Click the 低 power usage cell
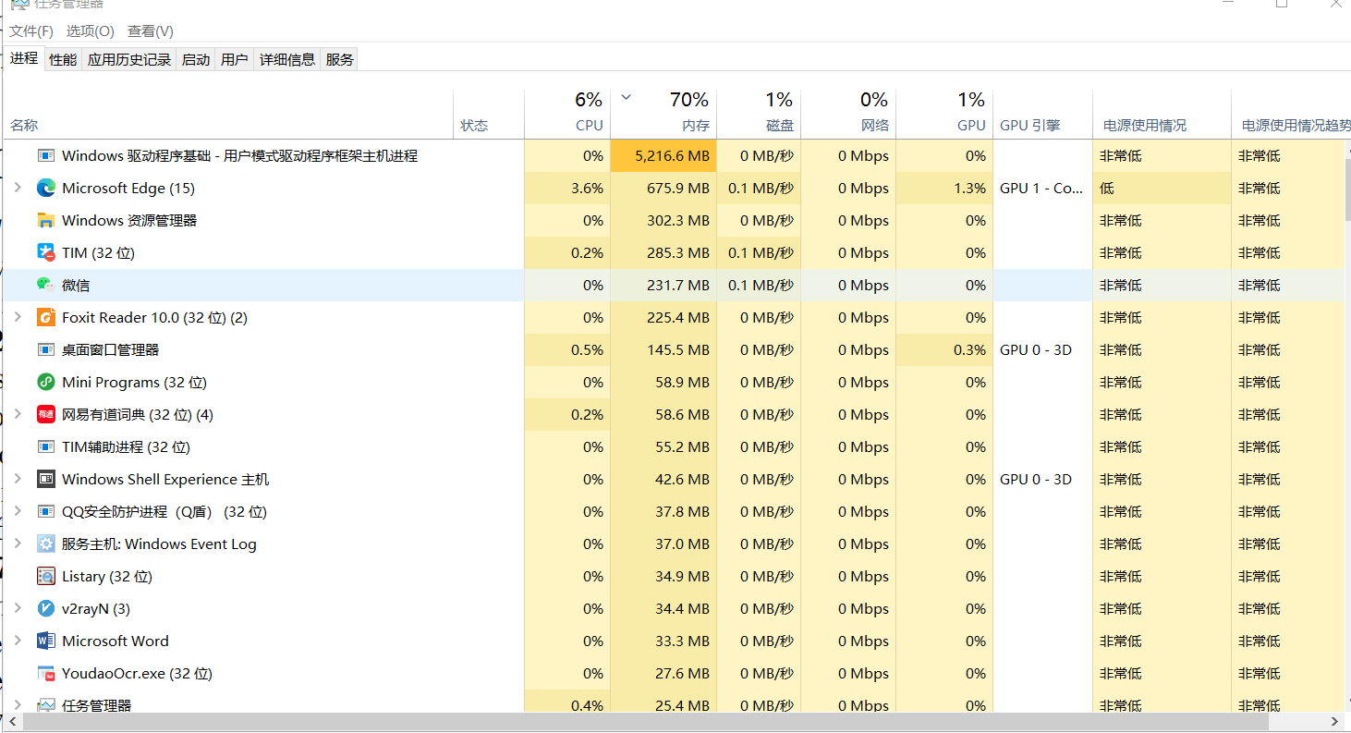The height and width of the screenshot is (733, 1351). pyautogui.click(x=1162, y=188)
